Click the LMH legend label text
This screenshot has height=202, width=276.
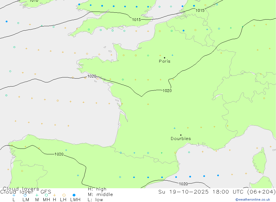[75, 200]
